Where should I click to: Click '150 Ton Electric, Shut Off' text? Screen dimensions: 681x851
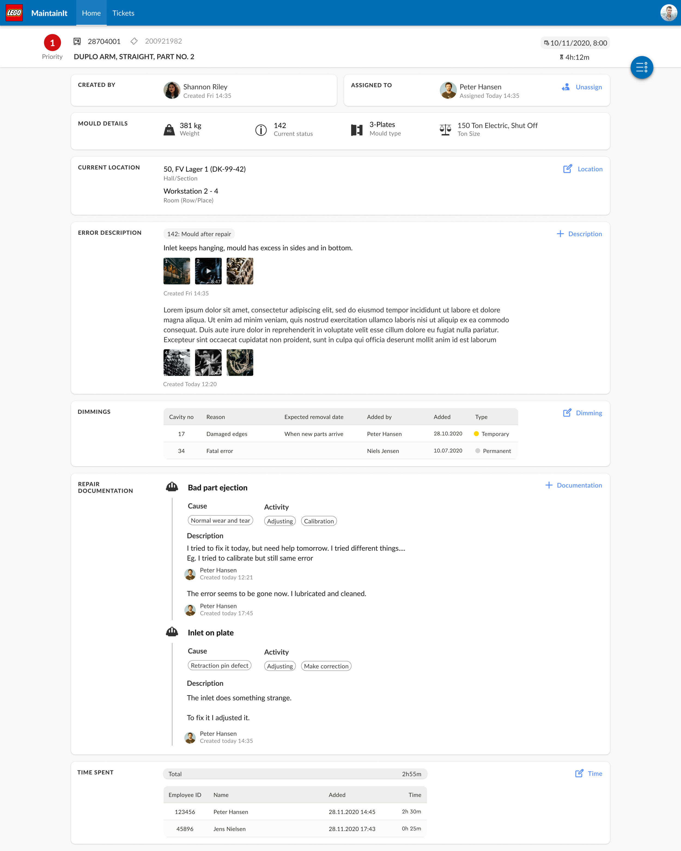point(497,126)
